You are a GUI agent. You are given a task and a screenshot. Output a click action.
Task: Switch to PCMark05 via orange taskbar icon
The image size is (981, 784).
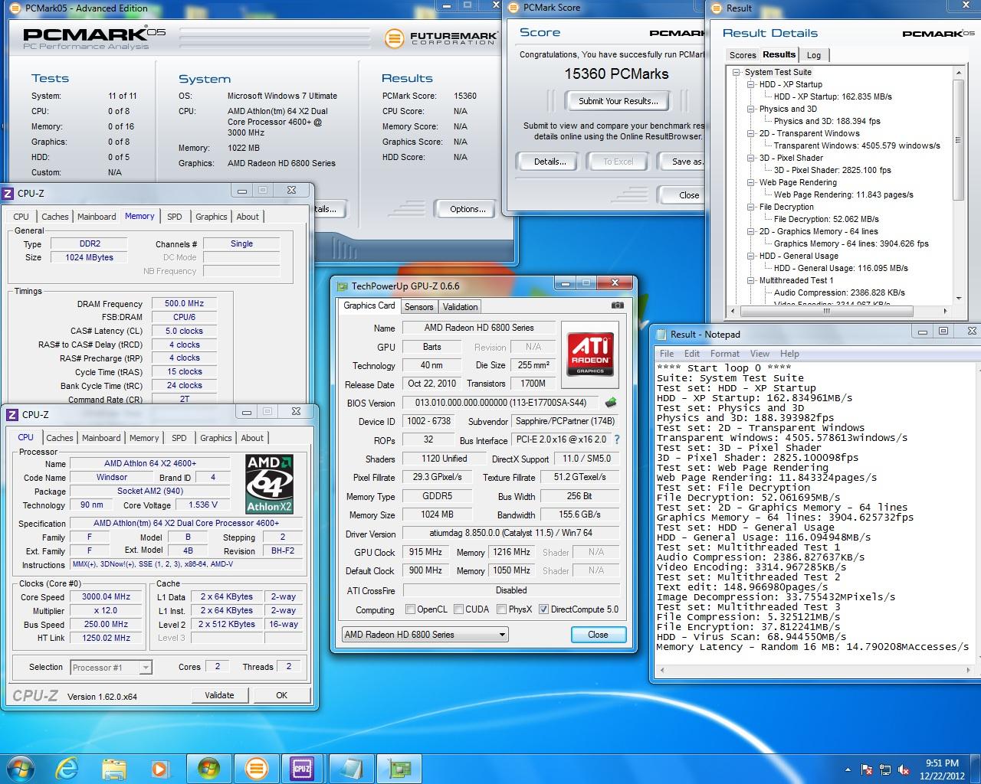256,768
